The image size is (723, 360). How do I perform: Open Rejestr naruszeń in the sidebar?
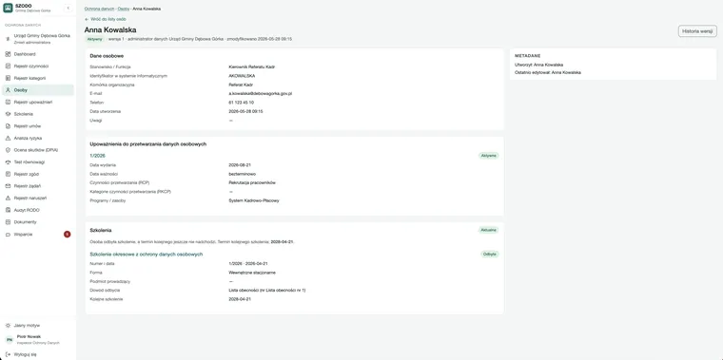coord(38,198)
